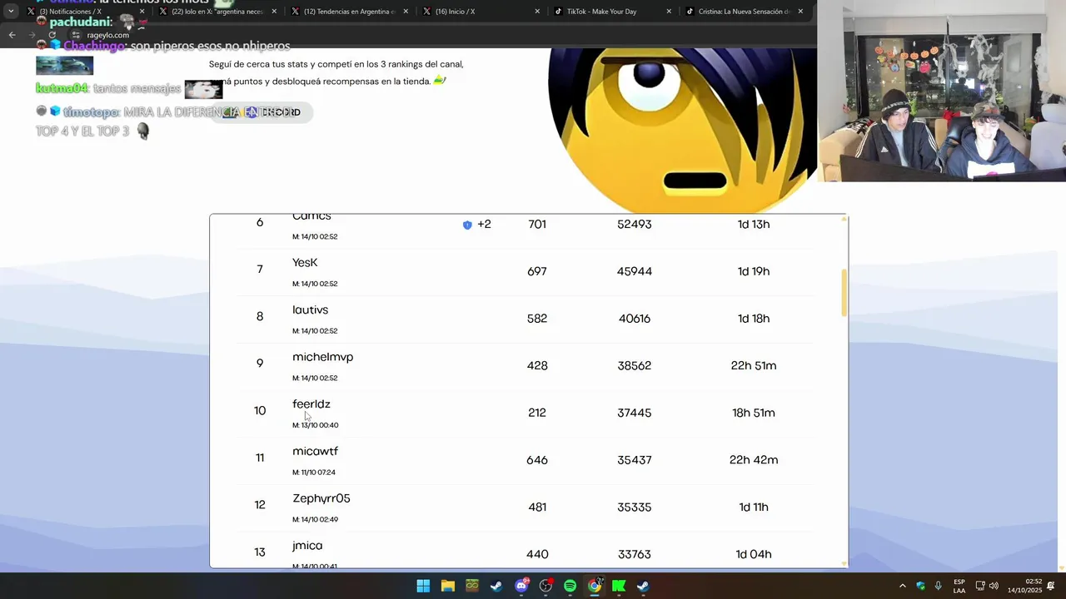
Task: Click the DISCORD button
Action: tap(262, 112)
